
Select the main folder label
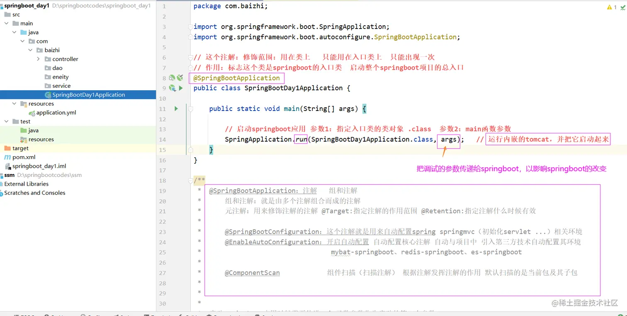click(27, 24)
